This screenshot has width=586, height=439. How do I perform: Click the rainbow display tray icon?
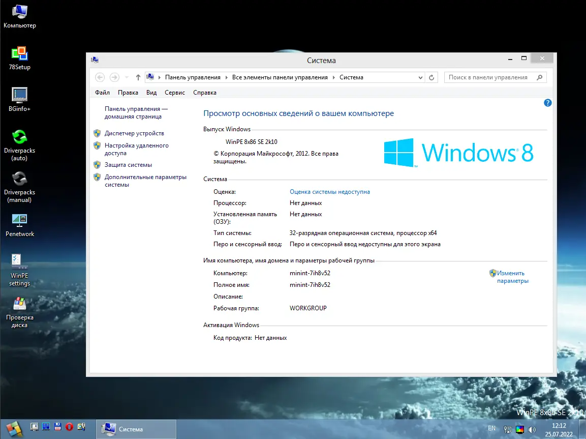[x=519, y=429]
